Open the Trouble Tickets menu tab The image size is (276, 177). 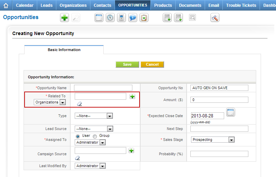[241, 5]
